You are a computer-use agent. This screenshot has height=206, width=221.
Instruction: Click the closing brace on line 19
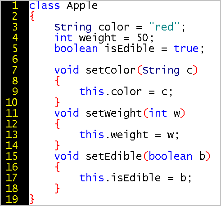click(32, 199)
